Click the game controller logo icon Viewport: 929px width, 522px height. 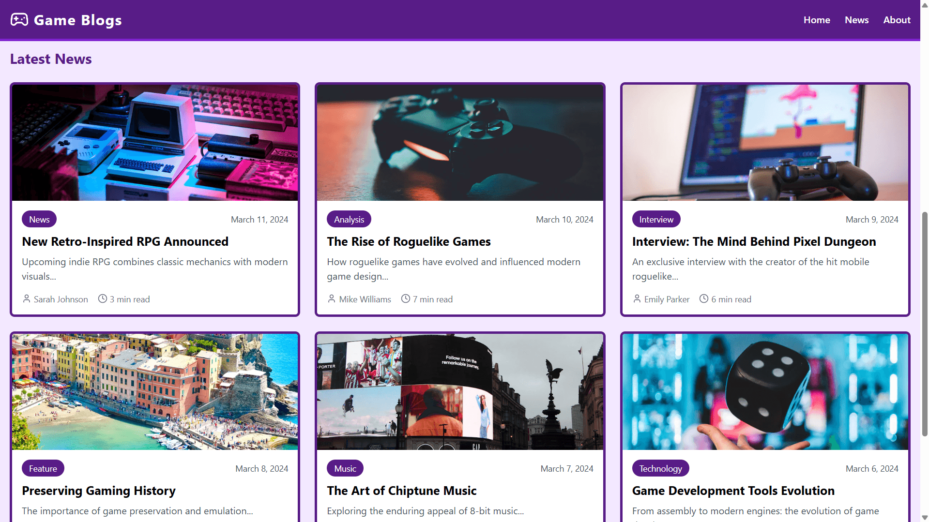click(19, 20)
